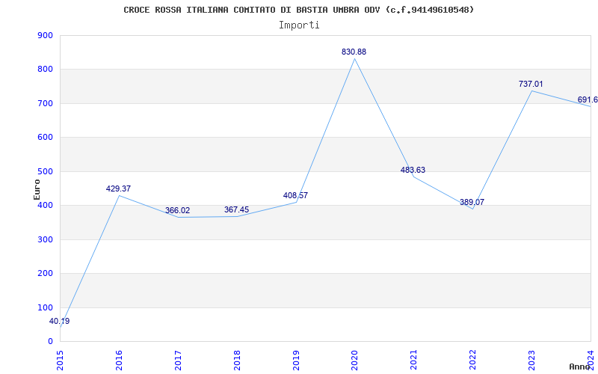Click the 2024 year label
The image size is (598, 374).
pyautogui.click(x=591, y=360)
